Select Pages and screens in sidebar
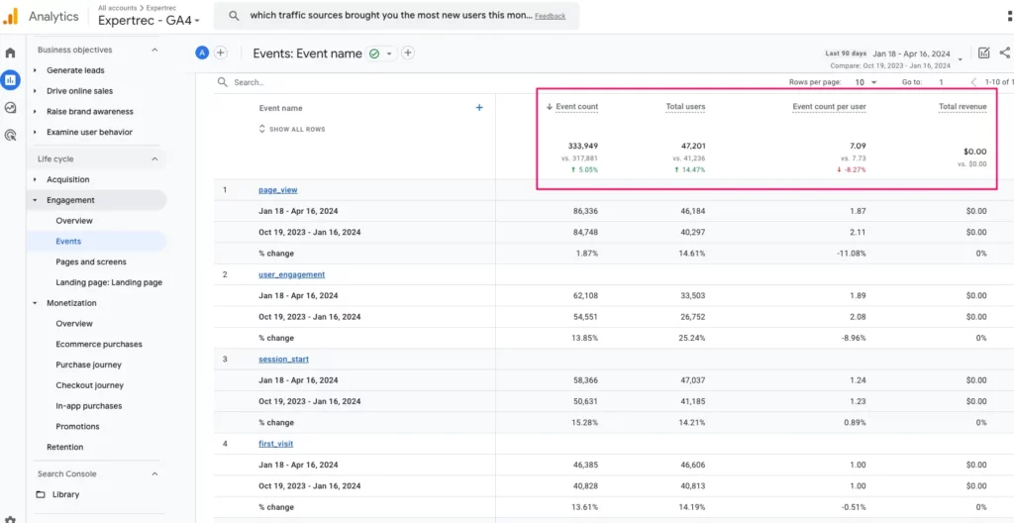1014x523 pixels. tap(91, 261)
